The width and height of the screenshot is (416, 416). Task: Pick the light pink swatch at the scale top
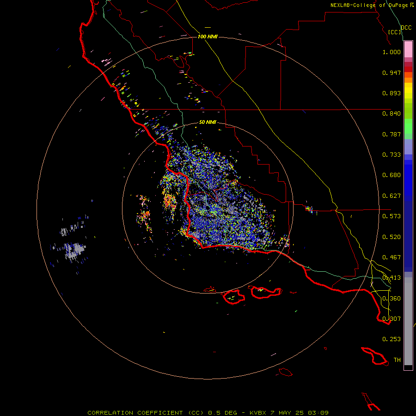(x=408, y=49)
